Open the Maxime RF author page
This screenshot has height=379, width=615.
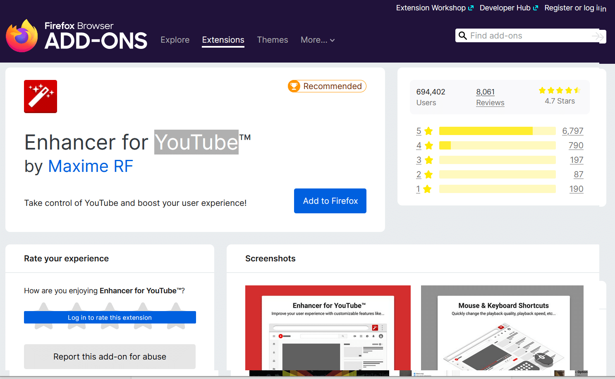(90, 166)
